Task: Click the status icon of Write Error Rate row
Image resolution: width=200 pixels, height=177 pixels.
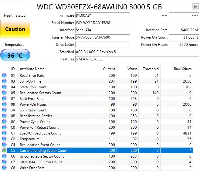Action: pyautogui.click(x=4, y=168)
